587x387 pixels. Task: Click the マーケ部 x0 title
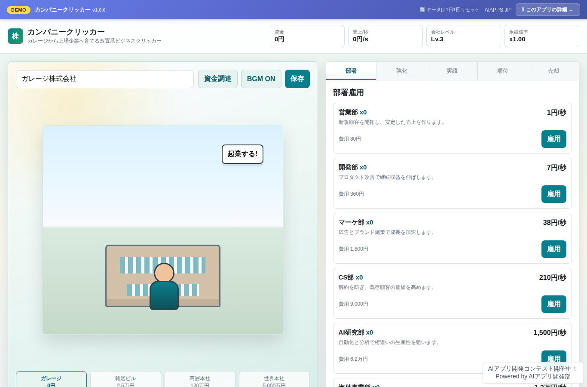click(356, 222)
